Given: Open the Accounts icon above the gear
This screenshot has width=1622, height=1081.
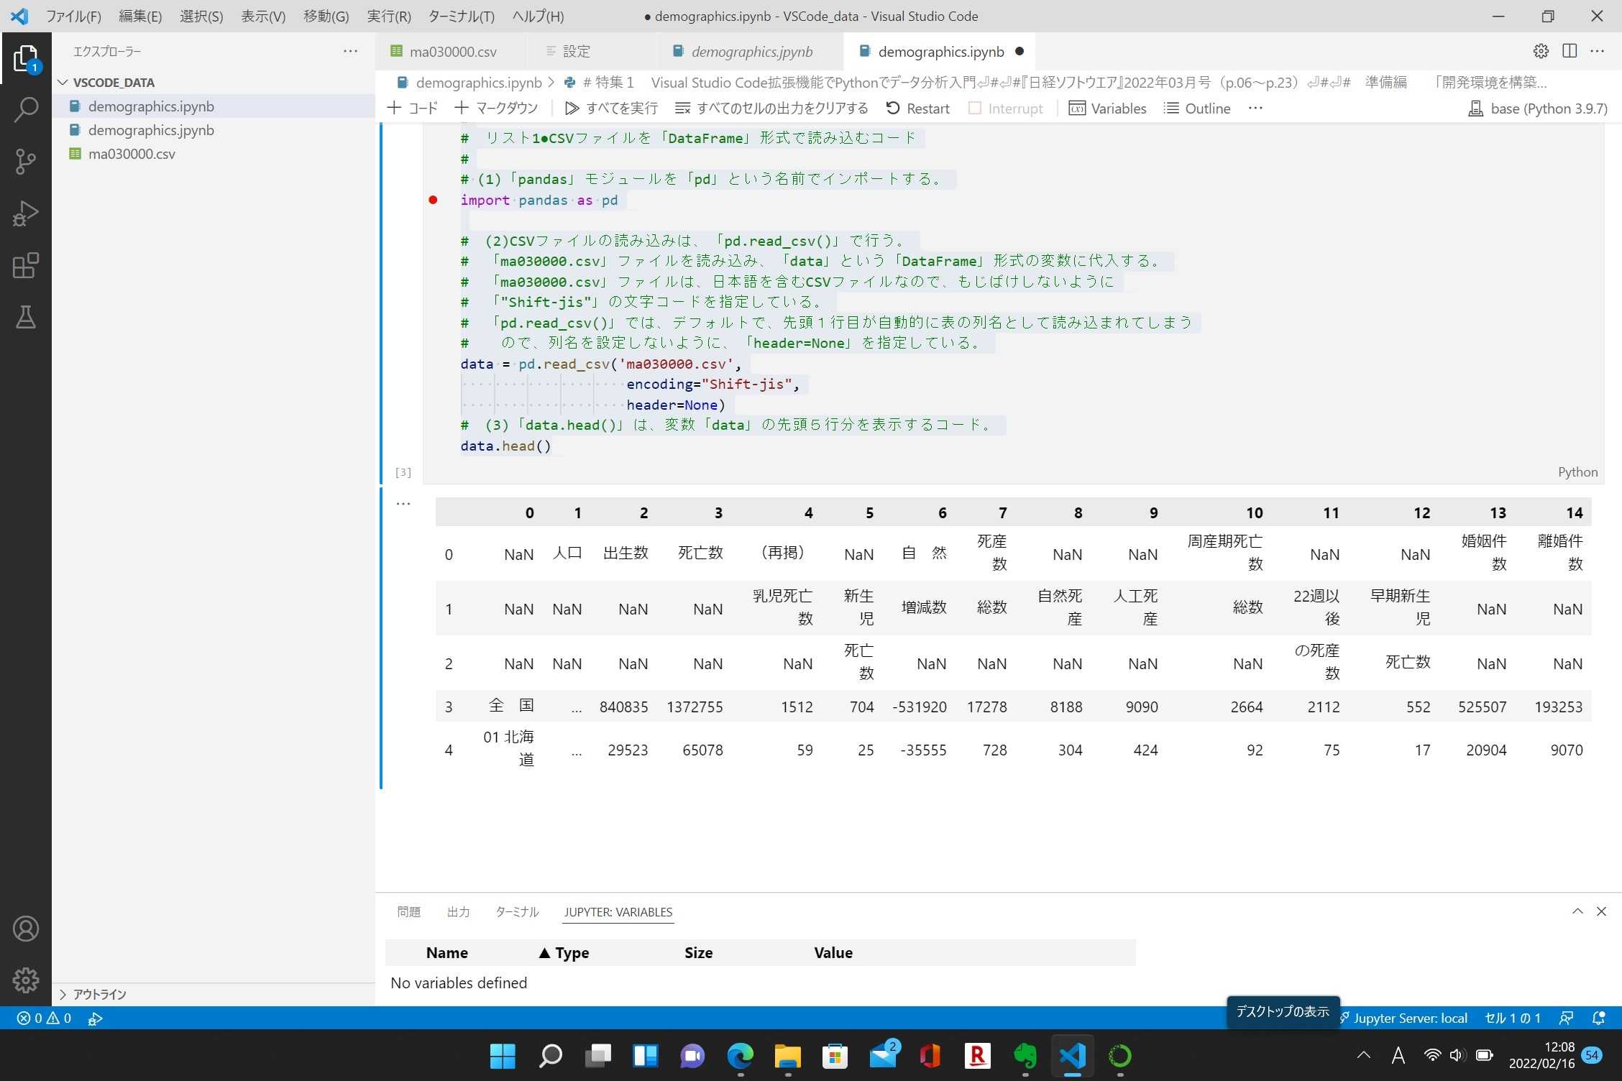Looking at the screenshot, I should (x=26, y=929).
